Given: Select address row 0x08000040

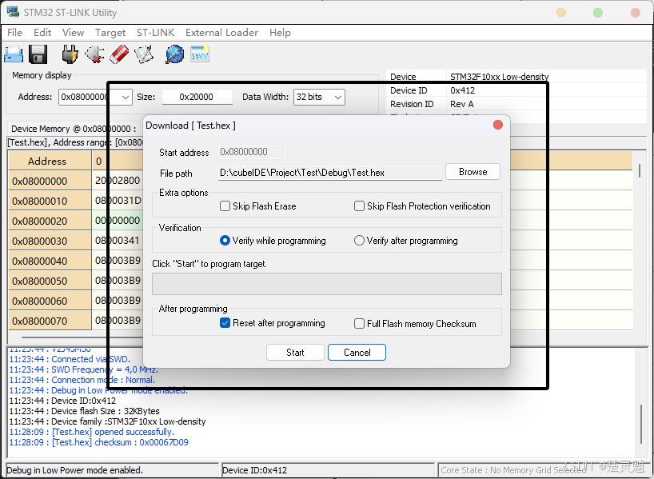Looking at the screenshot, I should pyautogui.click(x=50, y=261).
